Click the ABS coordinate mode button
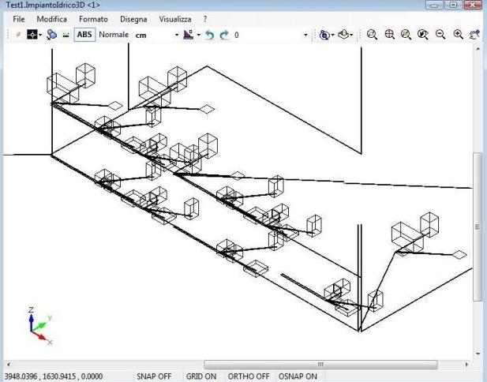The width and height of the screenshot is (487, 382). tap(84, 36)
